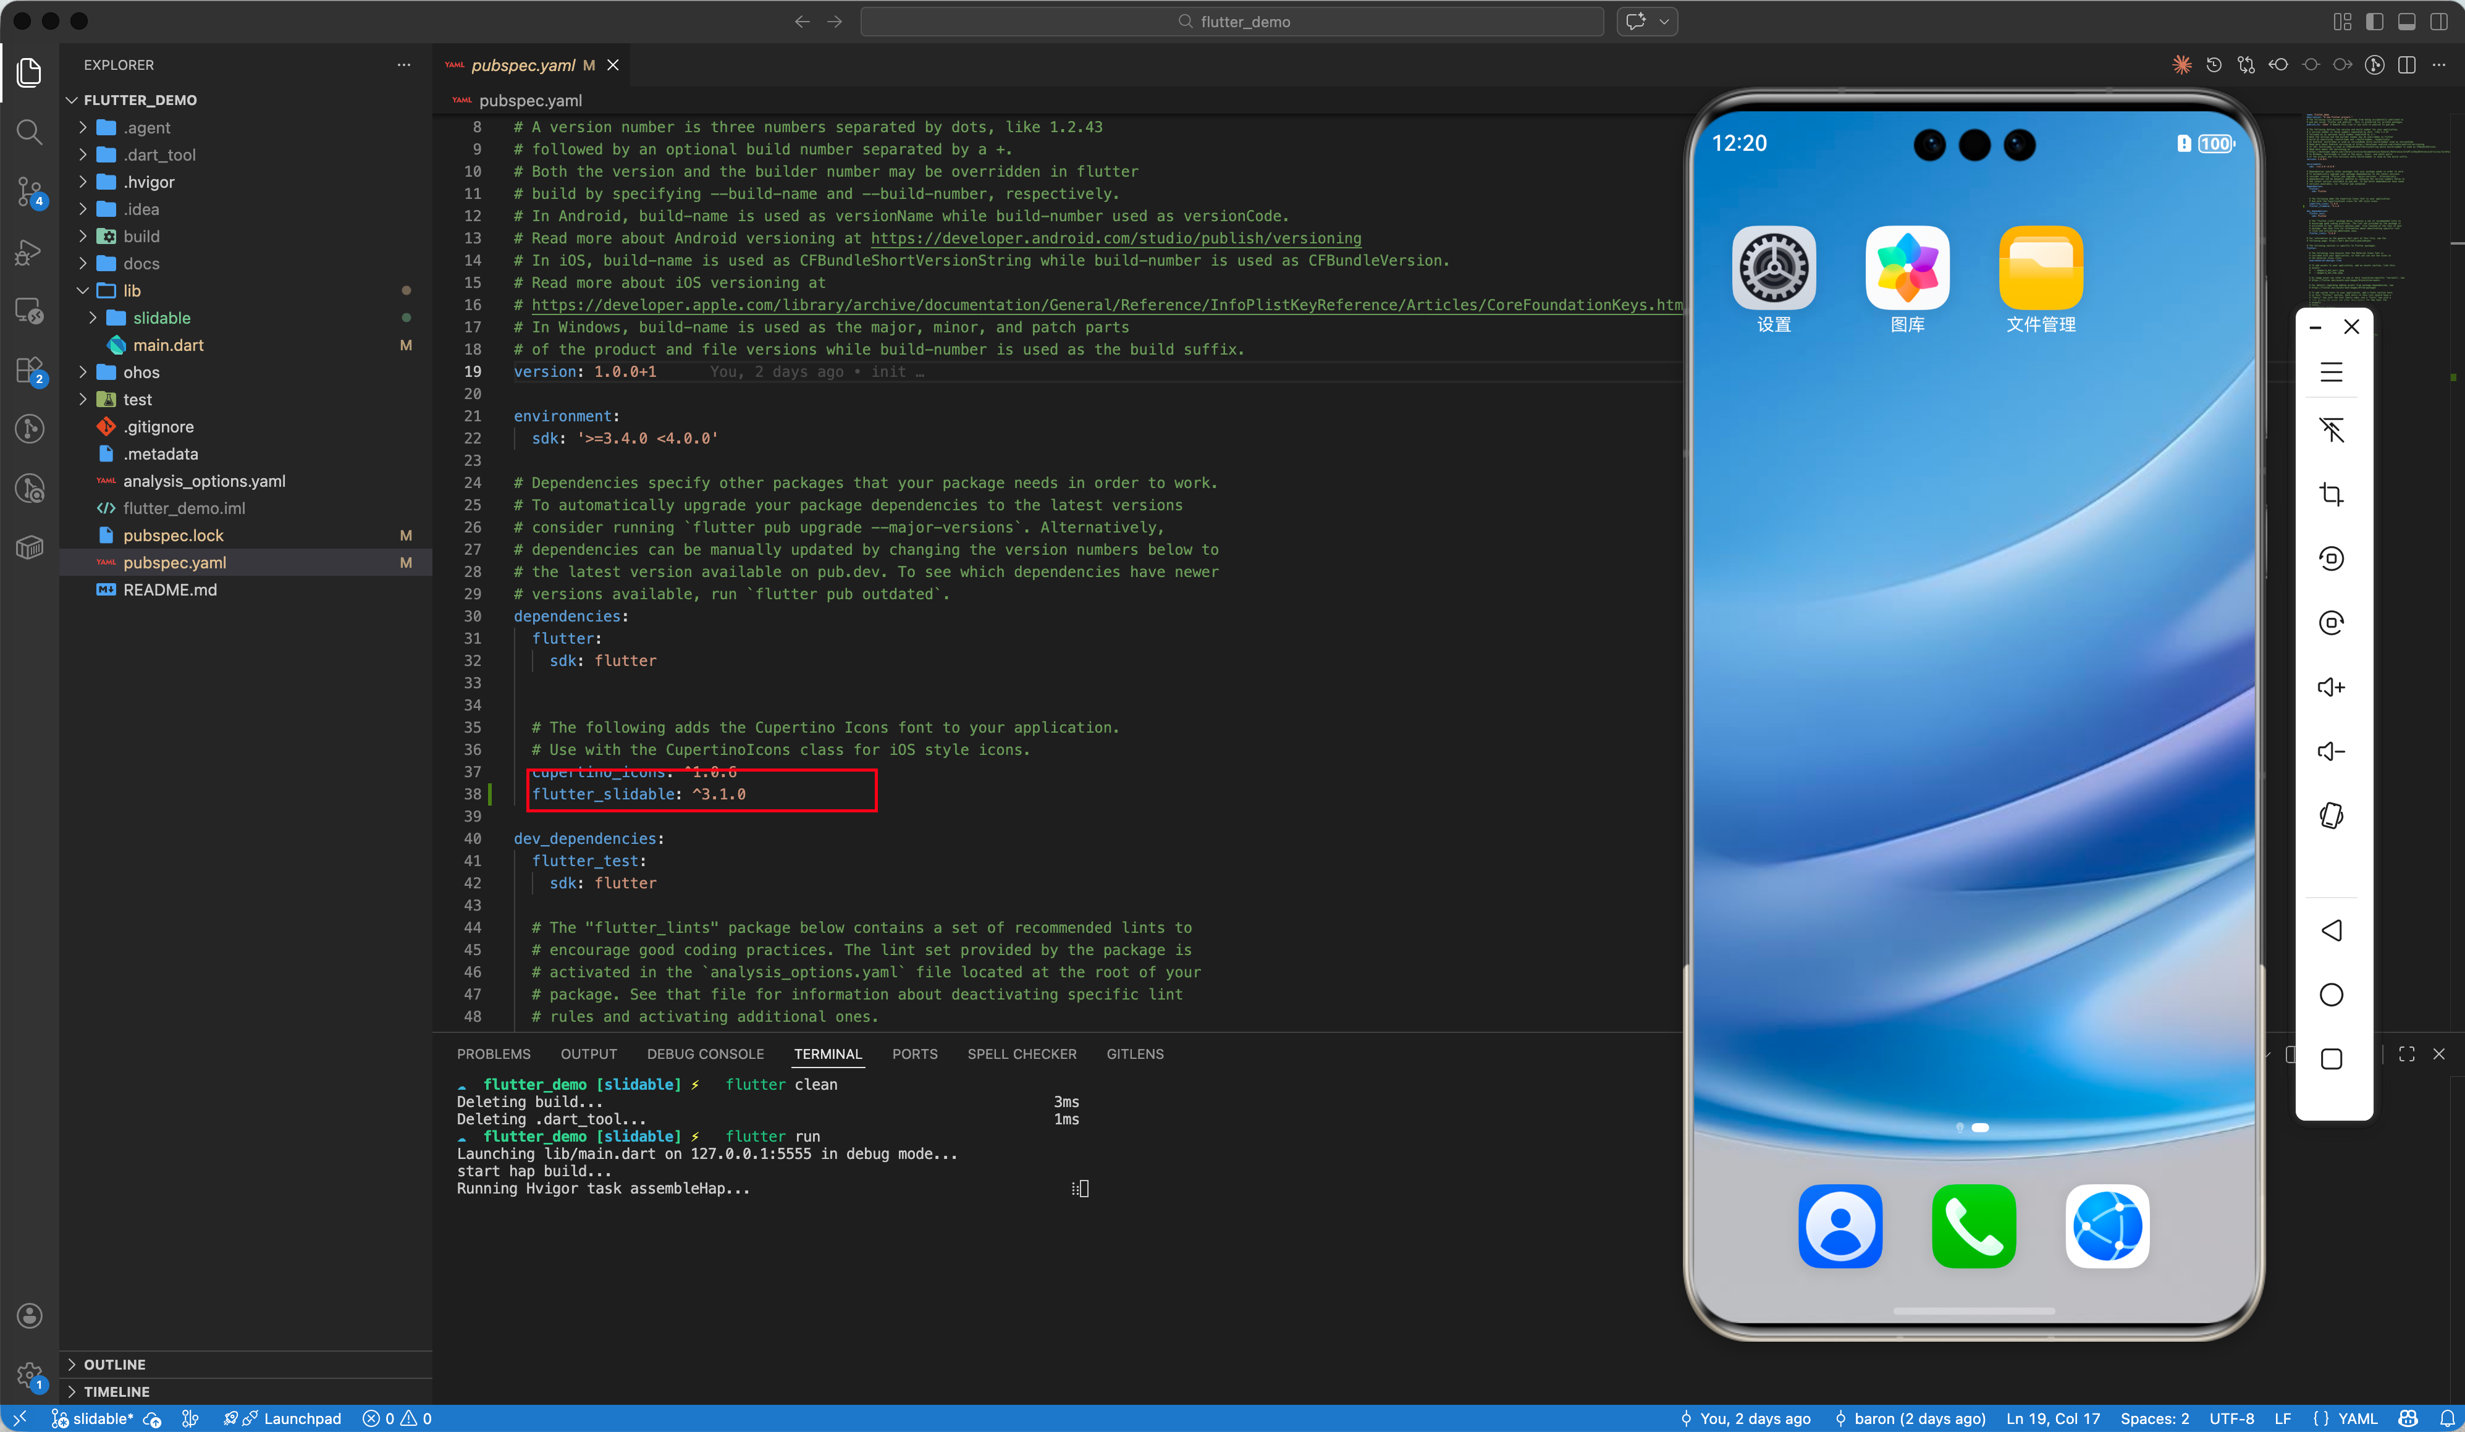
Task: Open Android versioning documentation link
Action: coord(1115,238)
